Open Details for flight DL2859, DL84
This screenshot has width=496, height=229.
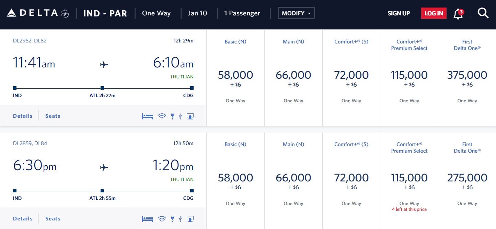(x=23, y=219)
